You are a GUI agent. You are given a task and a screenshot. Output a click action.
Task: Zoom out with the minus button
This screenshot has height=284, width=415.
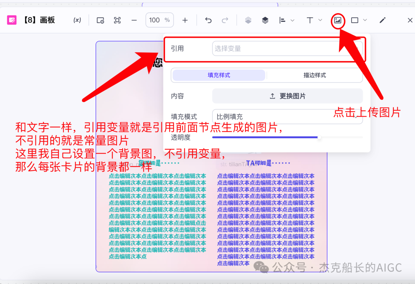pyautogui.click(x=134, y=20)
